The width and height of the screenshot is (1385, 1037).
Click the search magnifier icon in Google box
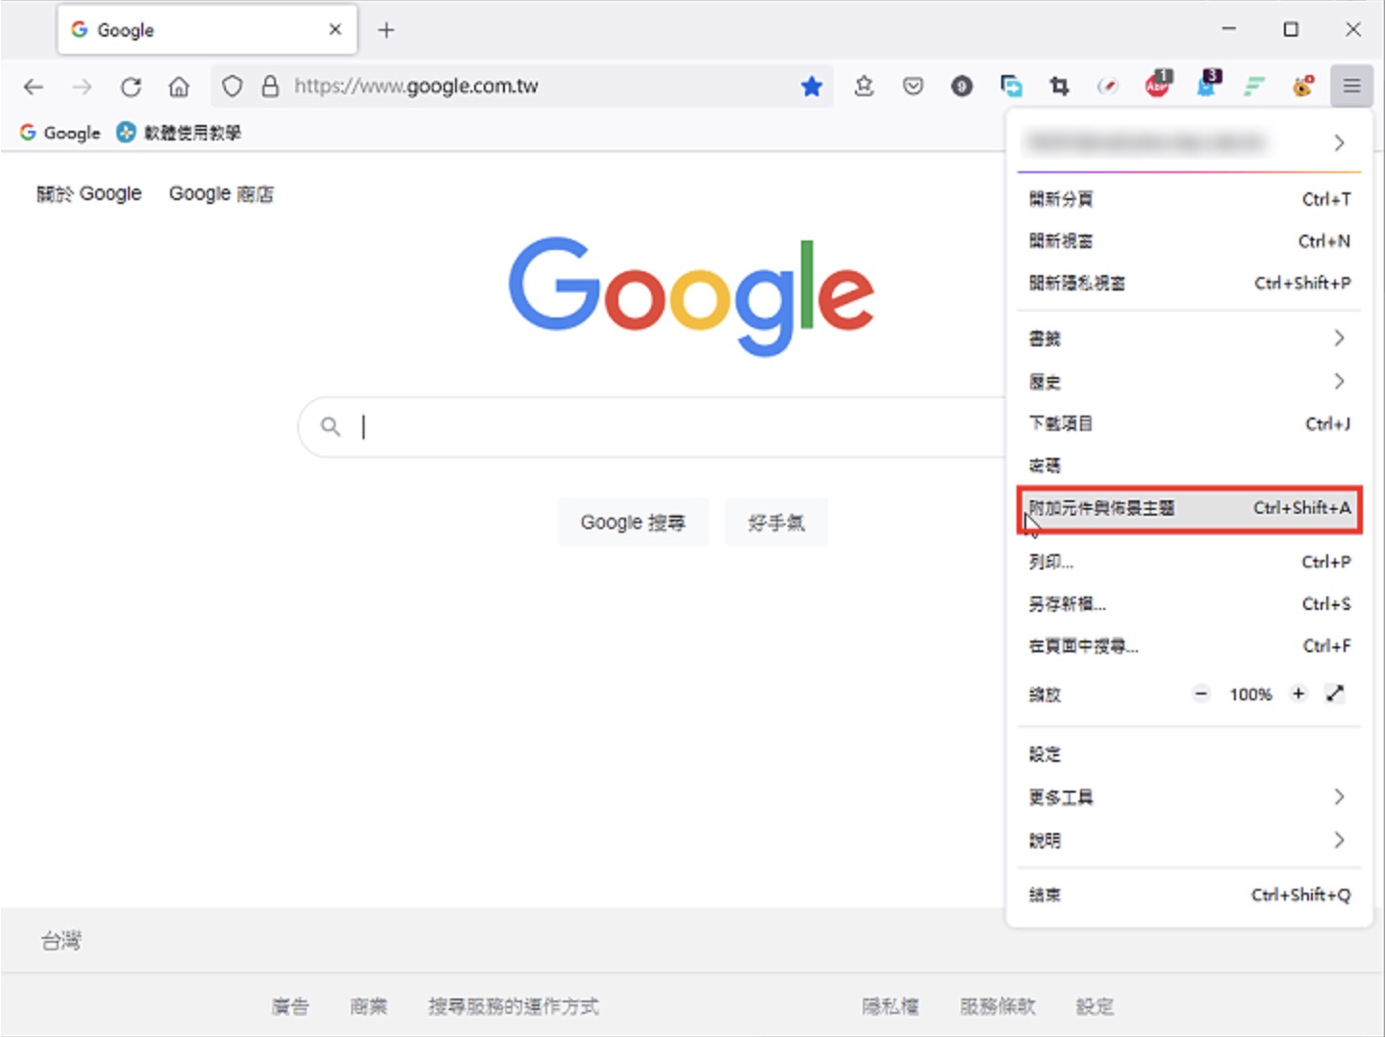pos(330,426)
